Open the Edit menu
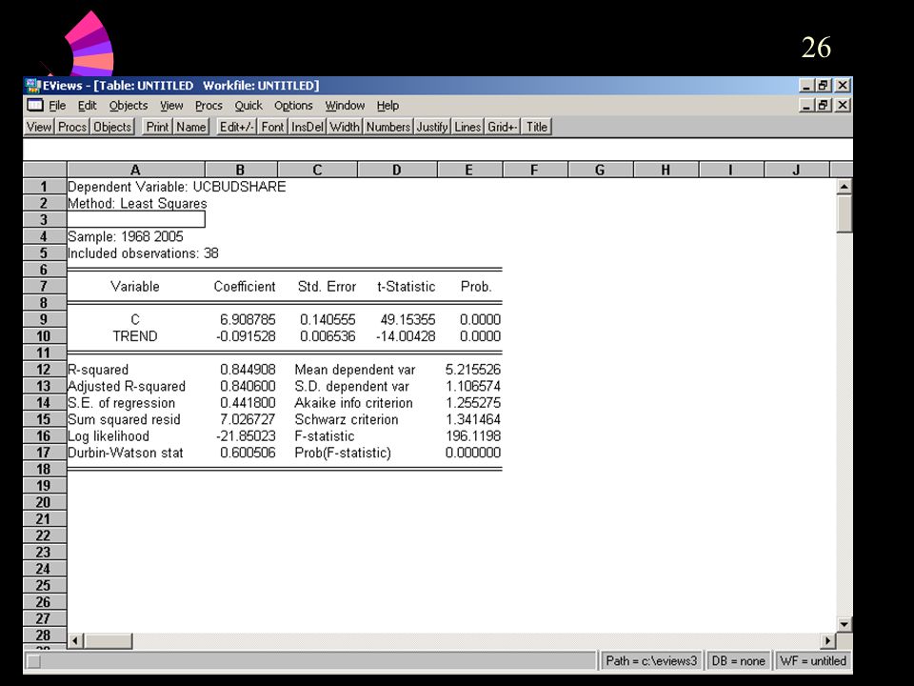Image resolution: width=914 pixels, height=686 pixels. coord(87,106)
